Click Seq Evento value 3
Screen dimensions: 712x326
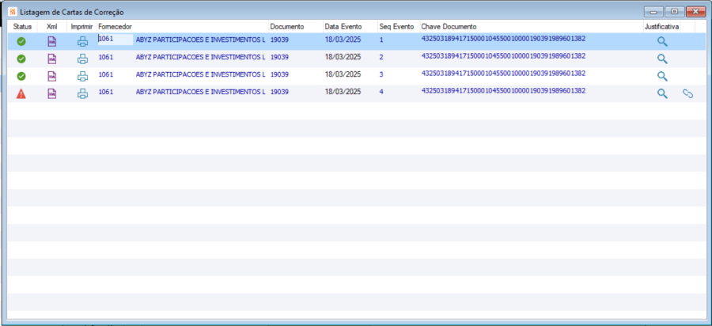[x=381, y=74]
